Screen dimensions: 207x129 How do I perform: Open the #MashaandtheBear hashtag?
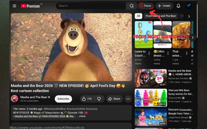[55, 109]
